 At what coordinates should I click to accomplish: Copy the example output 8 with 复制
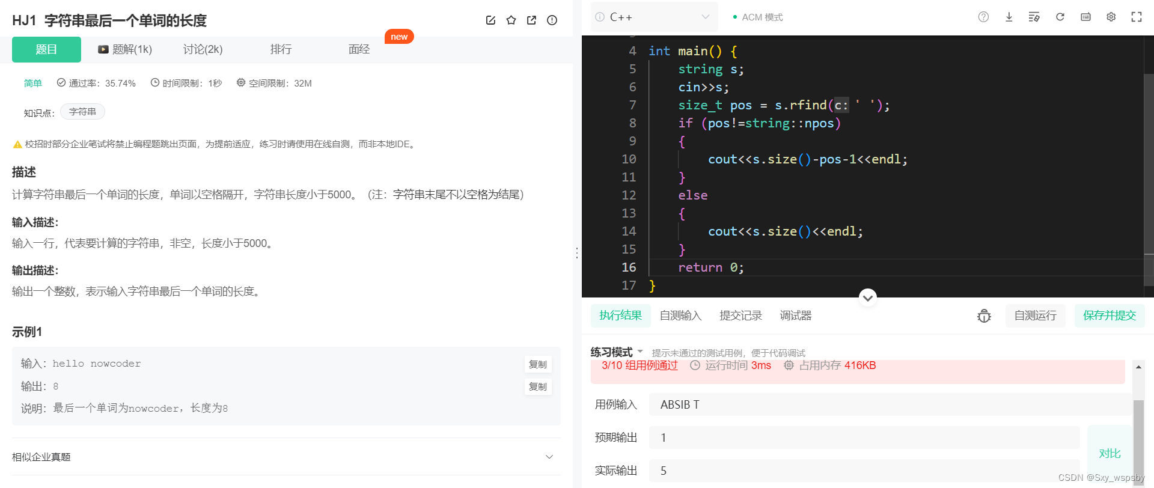pyautogui.click(x=538, y=386)
